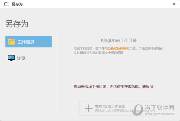Open the 浏览 option
Screen dimensions: 180x121
pos(21,58)
